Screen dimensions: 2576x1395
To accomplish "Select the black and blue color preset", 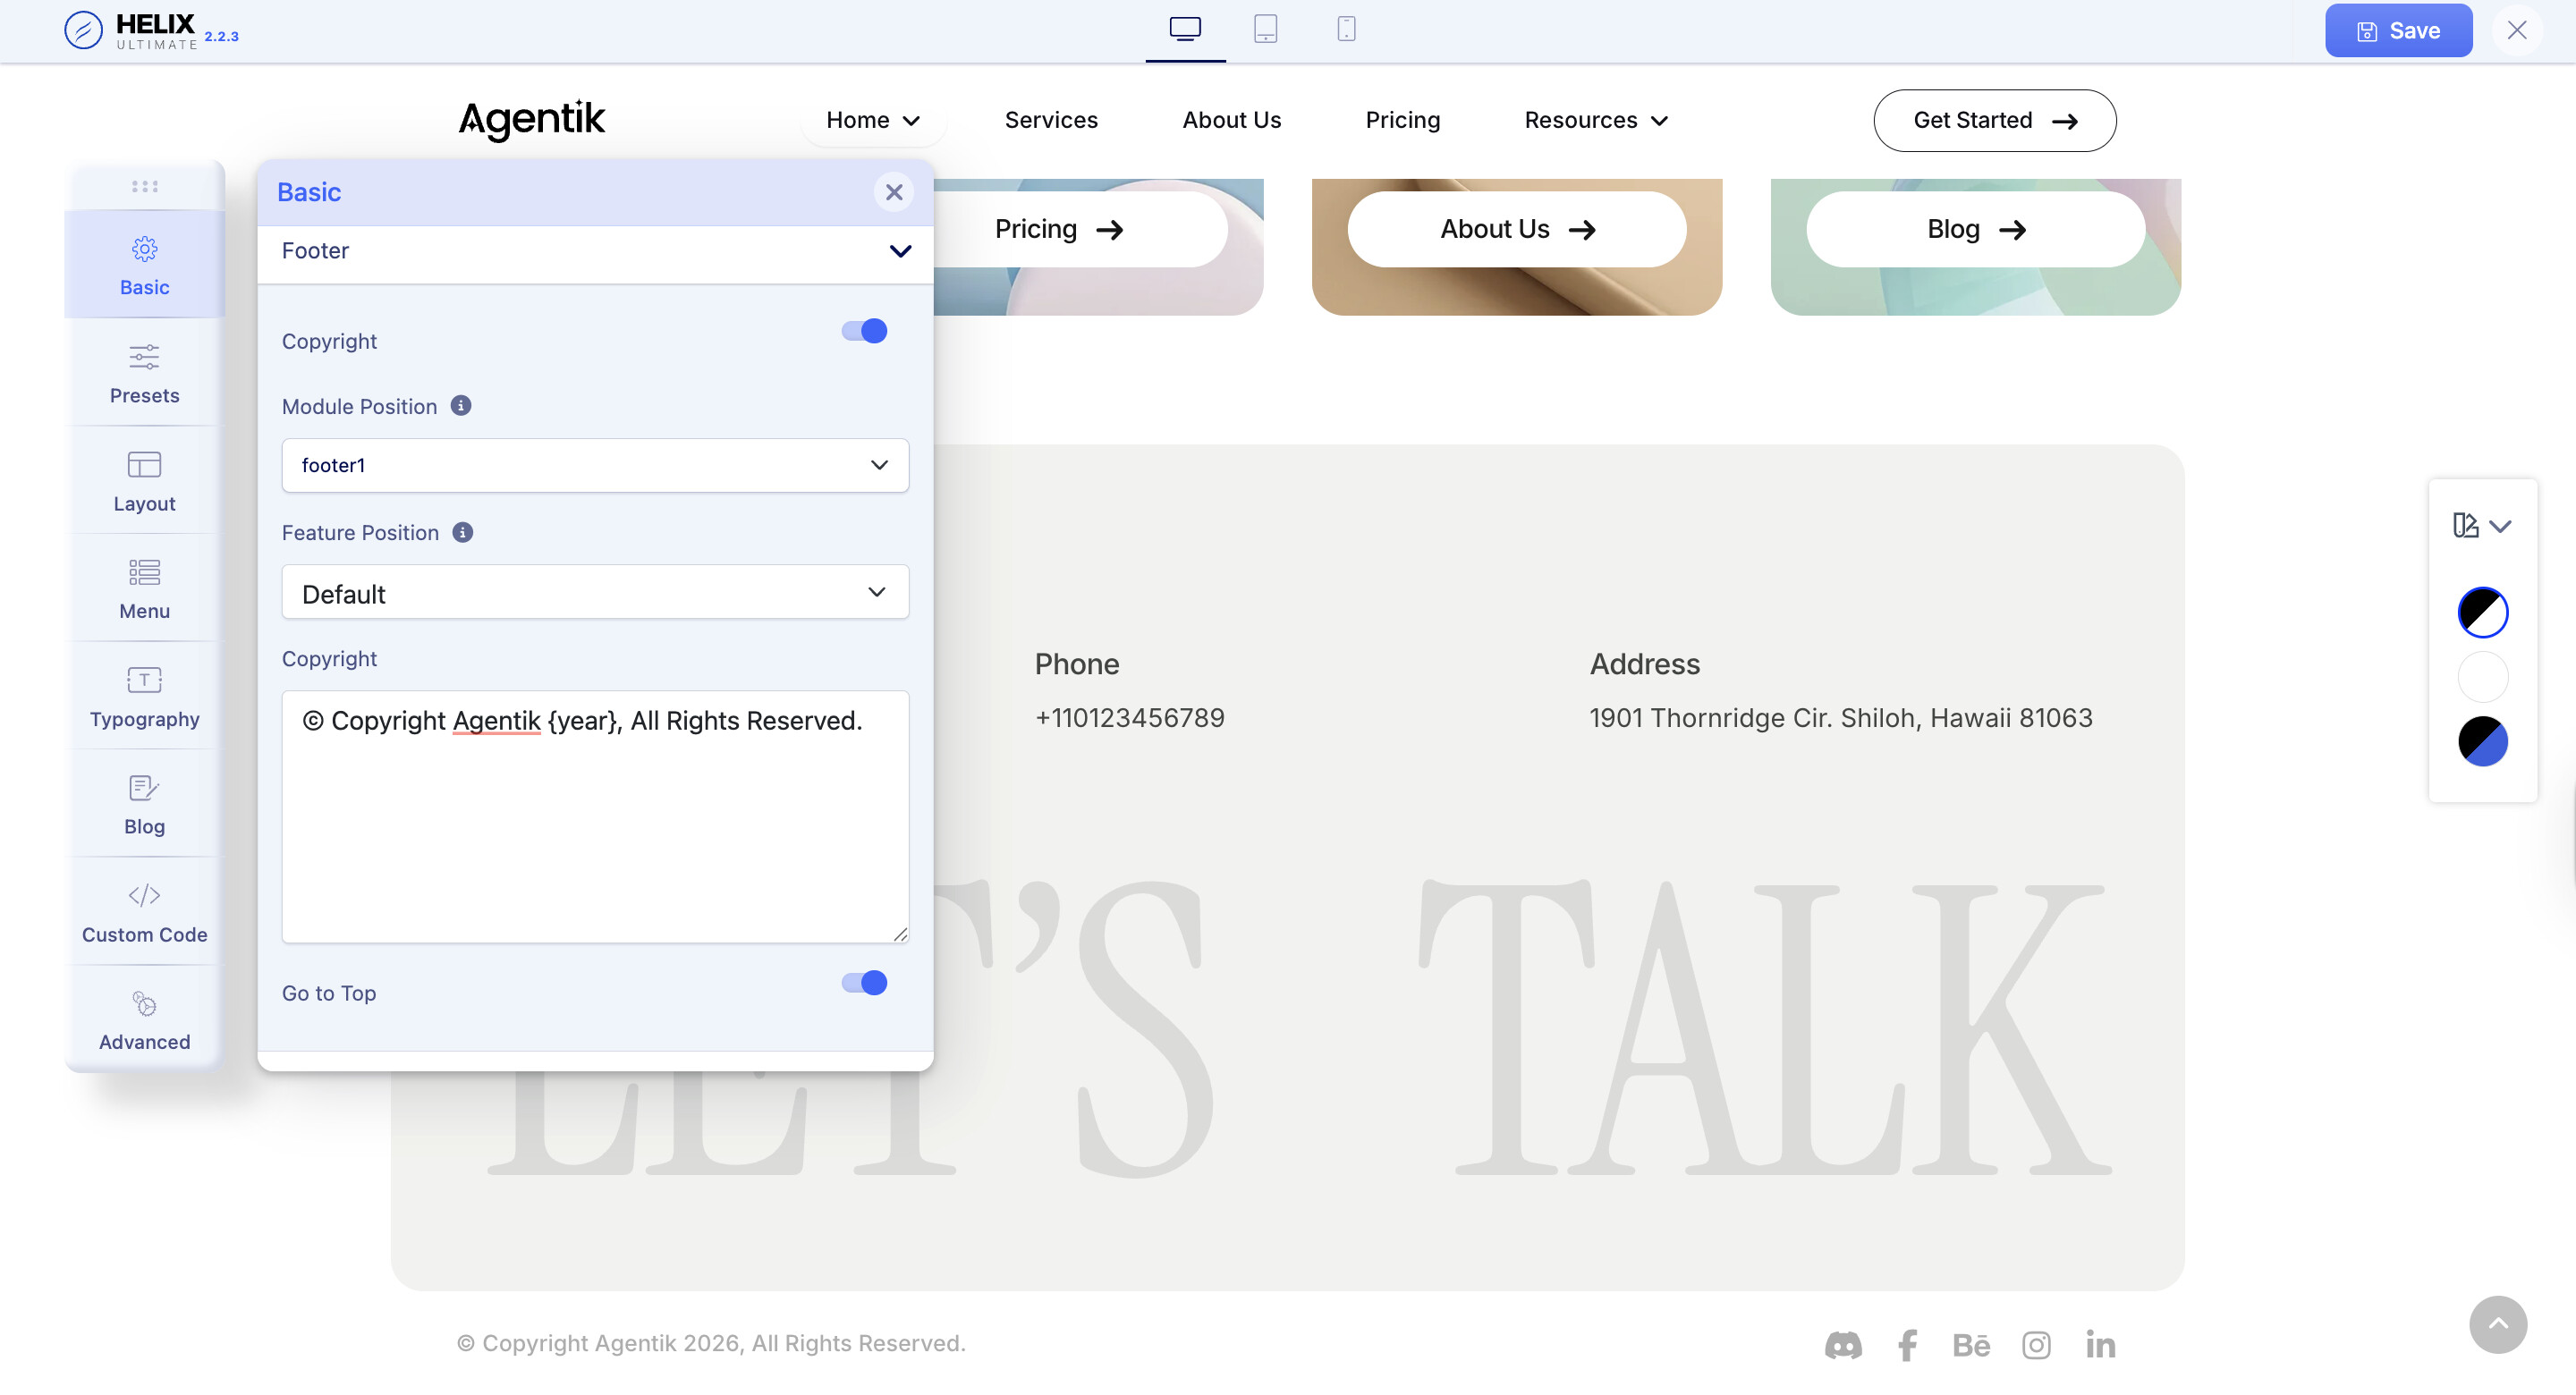I will (x=2482, y=741).
